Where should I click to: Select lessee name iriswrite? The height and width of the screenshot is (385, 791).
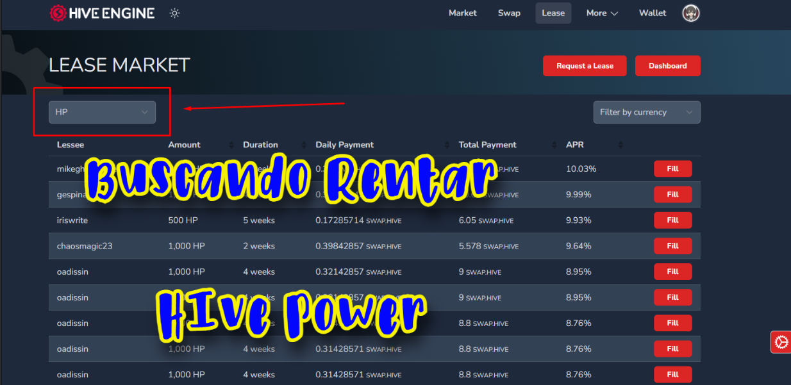pos(72,220)
